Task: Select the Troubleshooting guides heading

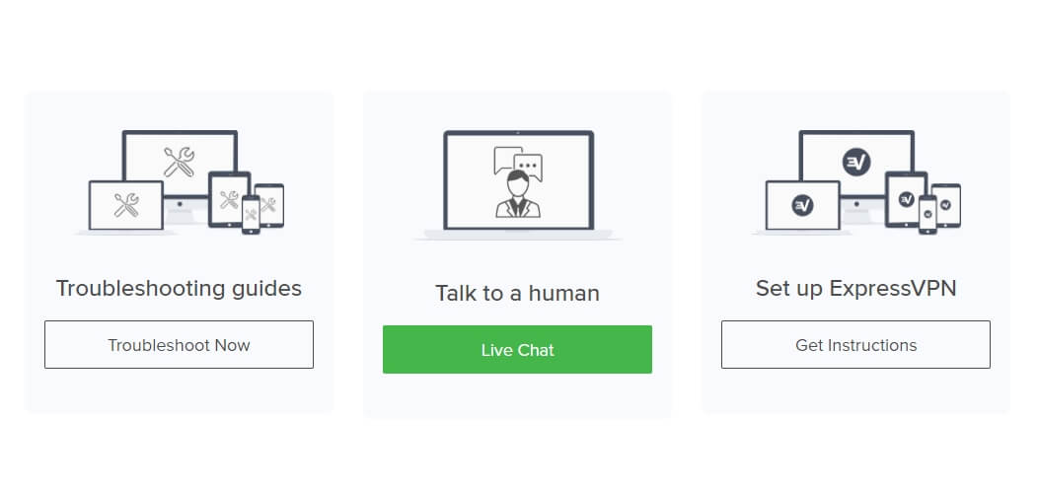Action: [179, 289]
